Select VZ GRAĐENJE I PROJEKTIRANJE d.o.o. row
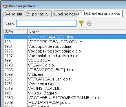126x107 pixels. pyautogui.click(x=65, y=98)
